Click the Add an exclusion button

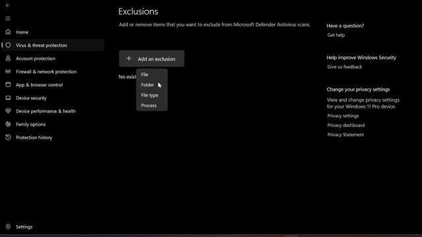tap(152, 59)
